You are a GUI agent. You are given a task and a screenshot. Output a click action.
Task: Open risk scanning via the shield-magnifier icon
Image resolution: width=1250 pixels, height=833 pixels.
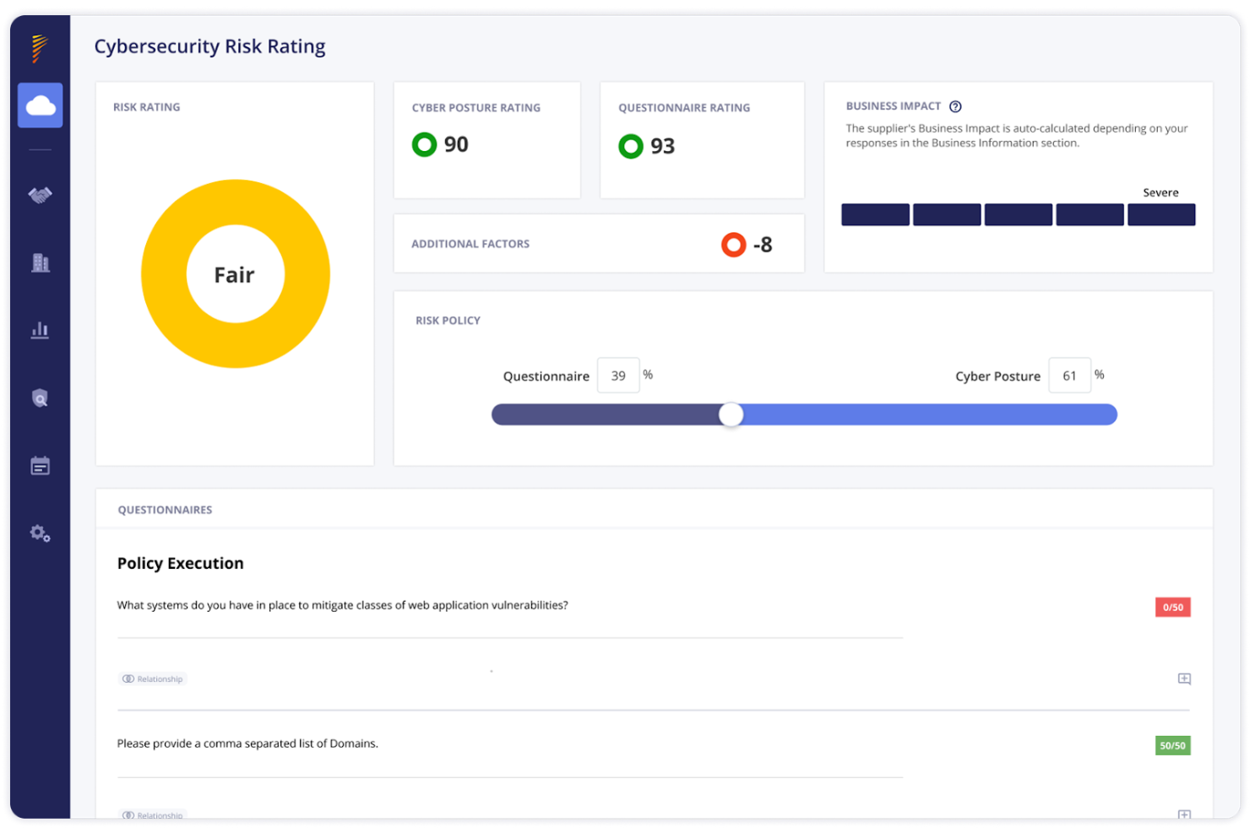pyautogui.click(x=40, y=398)
